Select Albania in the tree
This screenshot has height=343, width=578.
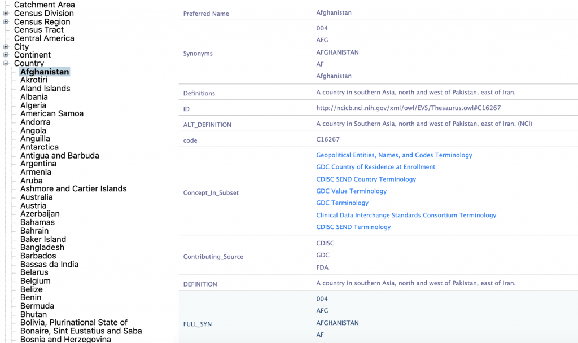[x=34, y=97]
